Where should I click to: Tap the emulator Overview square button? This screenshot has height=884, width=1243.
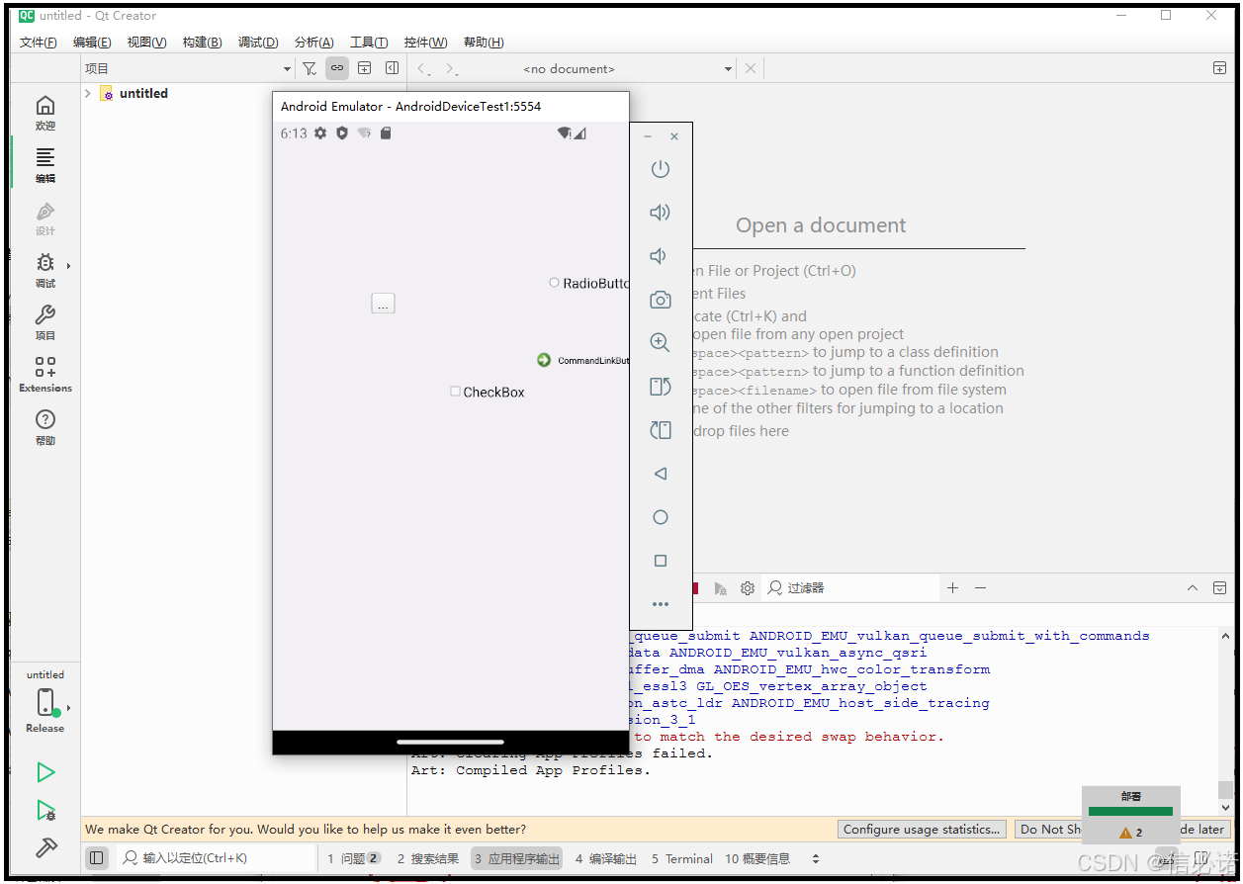coord(661,561)
